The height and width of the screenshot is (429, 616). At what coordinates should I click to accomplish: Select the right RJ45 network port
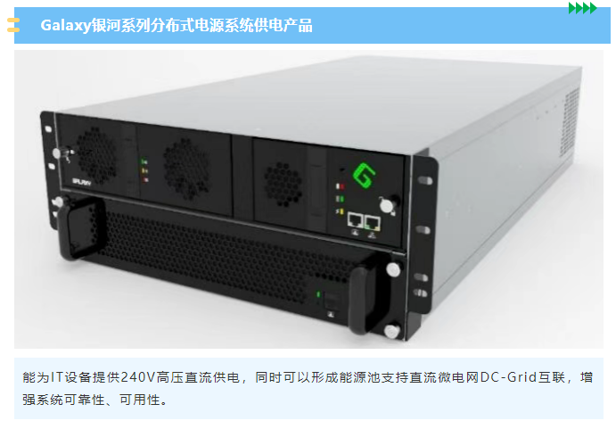(x=372, y=223)
